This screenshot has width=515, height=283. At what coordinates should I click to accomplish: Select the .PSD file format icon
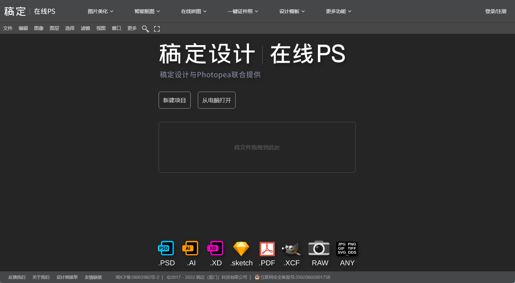[166, 248]
